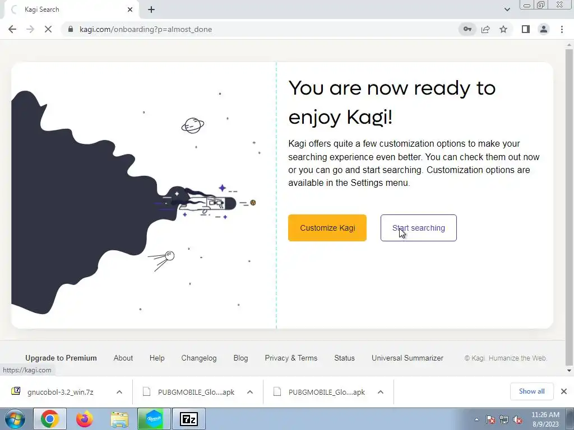This screenshot has height=430, width=574.
Task: Expand options for second PUBGMOBILE apk download
Action: pos(381,392)
